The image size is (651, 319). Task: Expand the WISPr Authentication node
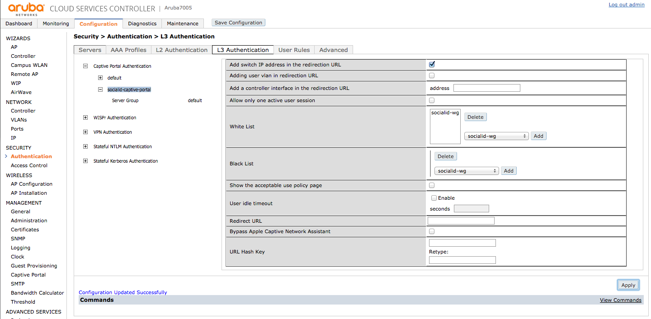85,117
